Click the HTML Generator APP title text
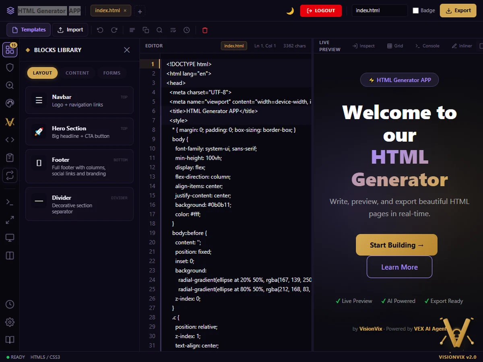This screenshot has height=362, width=483. [49, 11]
